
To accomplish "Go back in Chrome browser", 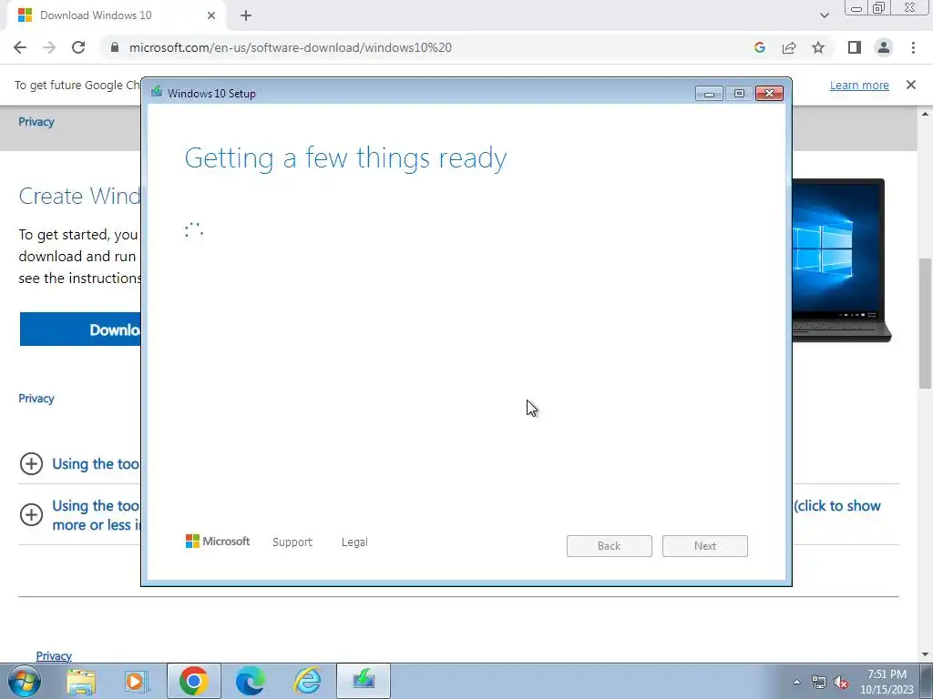I will click(20, 47).
